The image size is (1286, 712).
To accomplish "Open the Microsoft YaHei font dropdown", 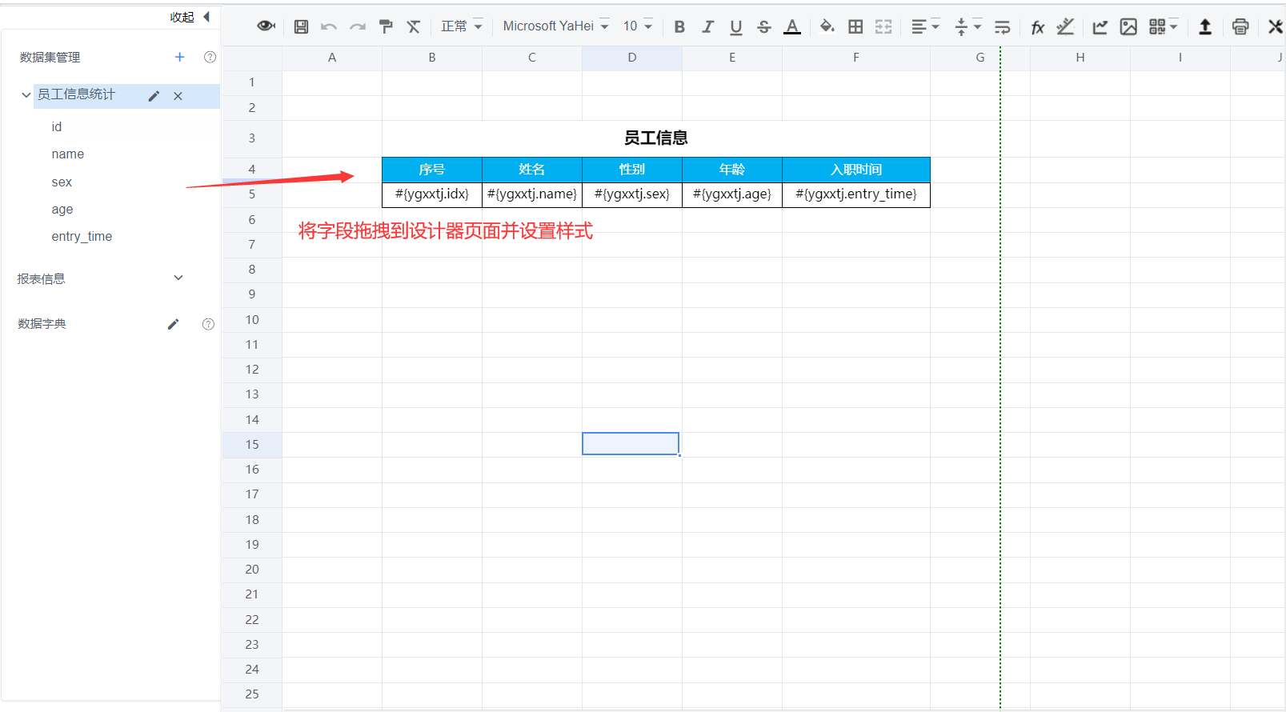I will pos(555,26).
